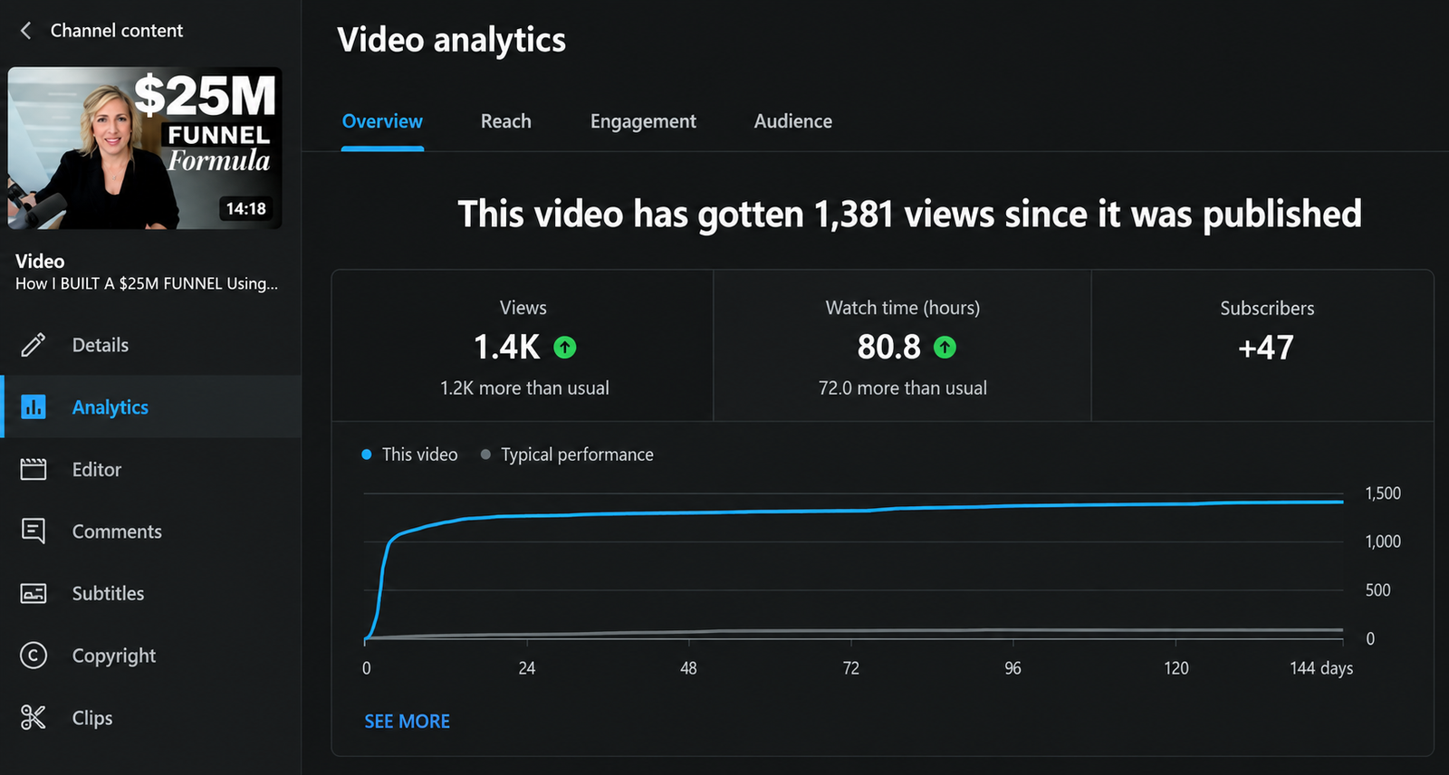Select the Clips scissors icon

coord(34,717)
